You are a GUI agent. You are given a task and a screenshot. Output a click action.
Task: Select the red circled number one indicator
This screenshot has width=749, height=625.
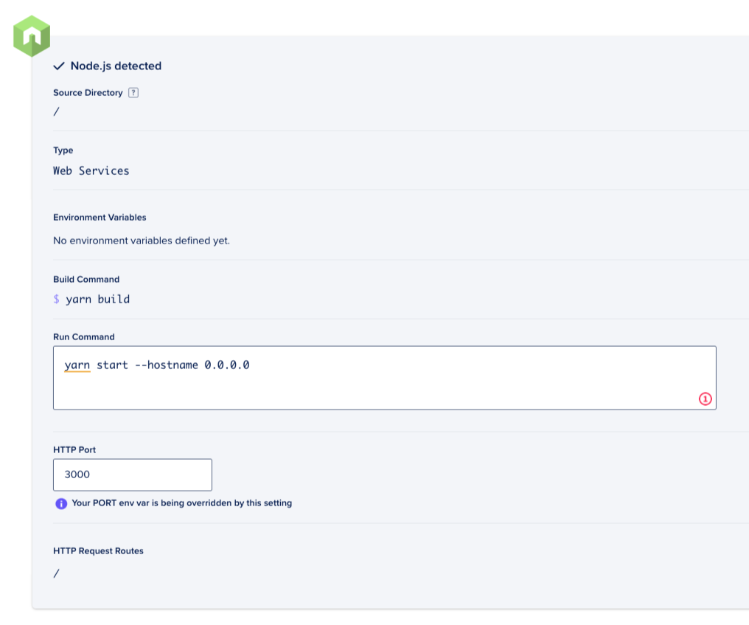click(x=705, y=399)
